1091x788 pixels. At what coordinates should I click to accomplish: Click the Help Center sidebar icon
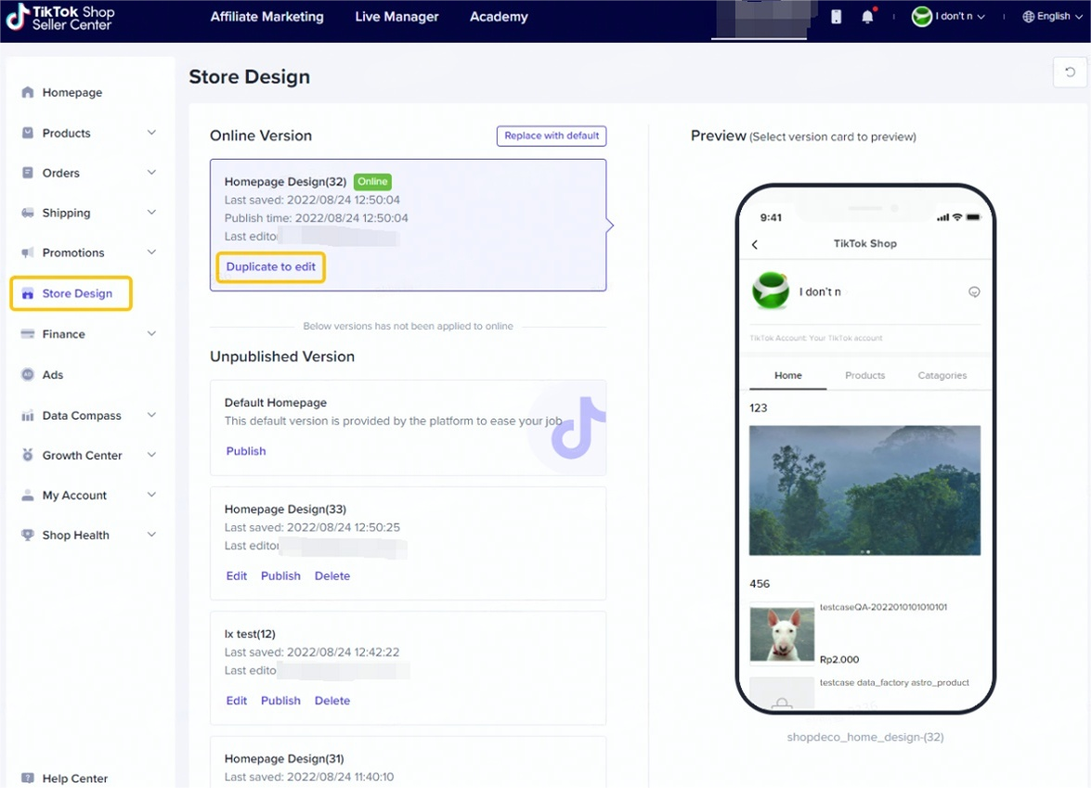(28, 778)
